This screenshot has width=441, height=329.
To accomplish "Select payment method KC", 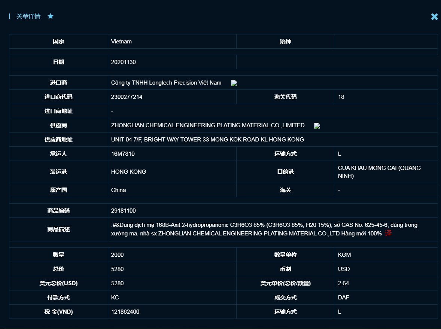I will click(115, 297).
